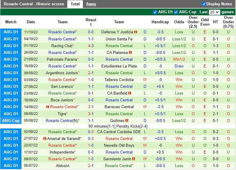Select the red card icon by CA Banfield

pyautogui.click(x=130, y=93)
